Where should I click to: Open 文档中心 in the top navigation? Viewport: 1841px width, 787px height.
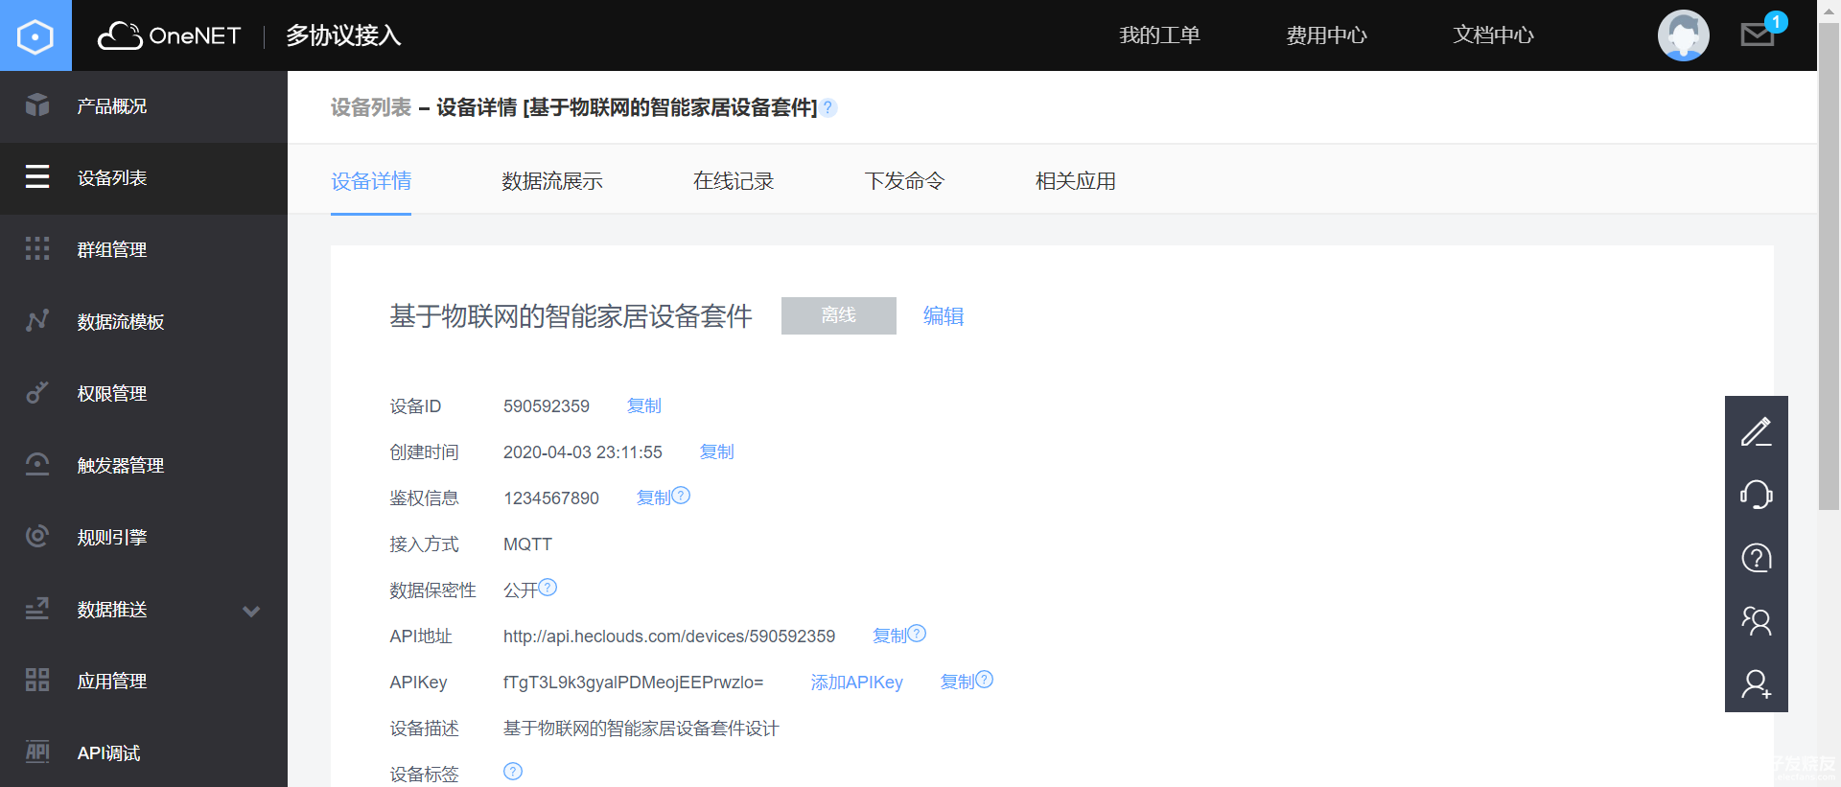coord(1492,35)
